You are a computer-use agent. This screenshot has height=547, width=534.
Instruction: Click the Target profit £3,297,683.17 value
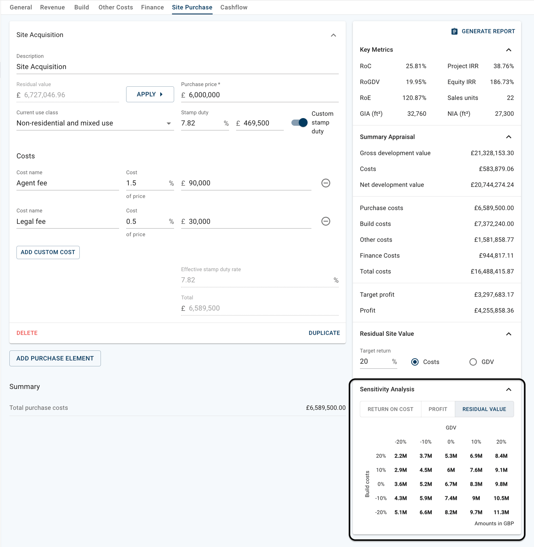pos(494,295)
